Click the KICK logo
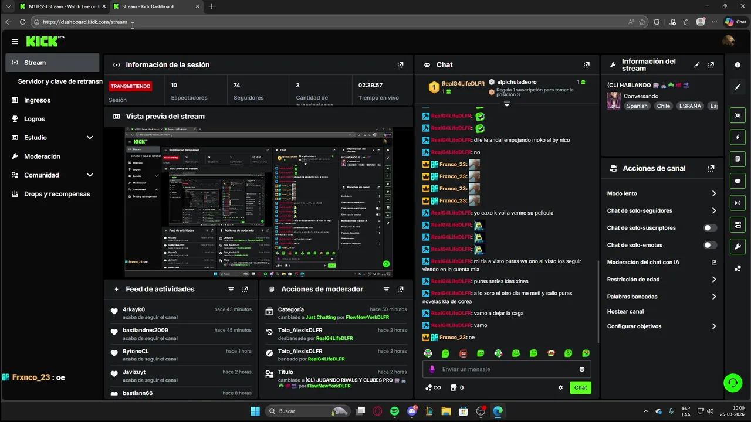The width and height of the screenshot is (751, 422). coord(42,42)
